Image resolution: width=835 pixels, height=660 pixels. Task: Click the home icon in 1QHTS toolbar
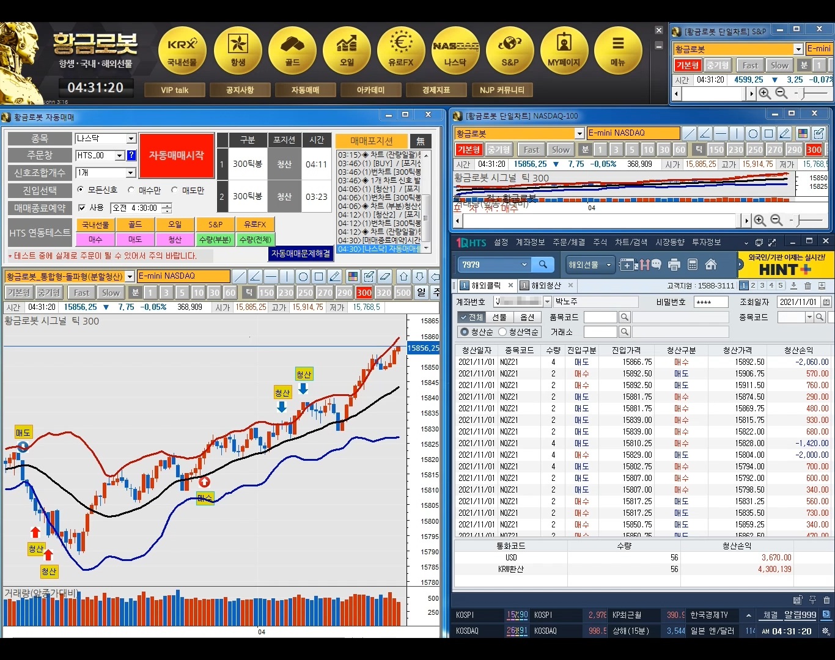click(x=711, y=265)
